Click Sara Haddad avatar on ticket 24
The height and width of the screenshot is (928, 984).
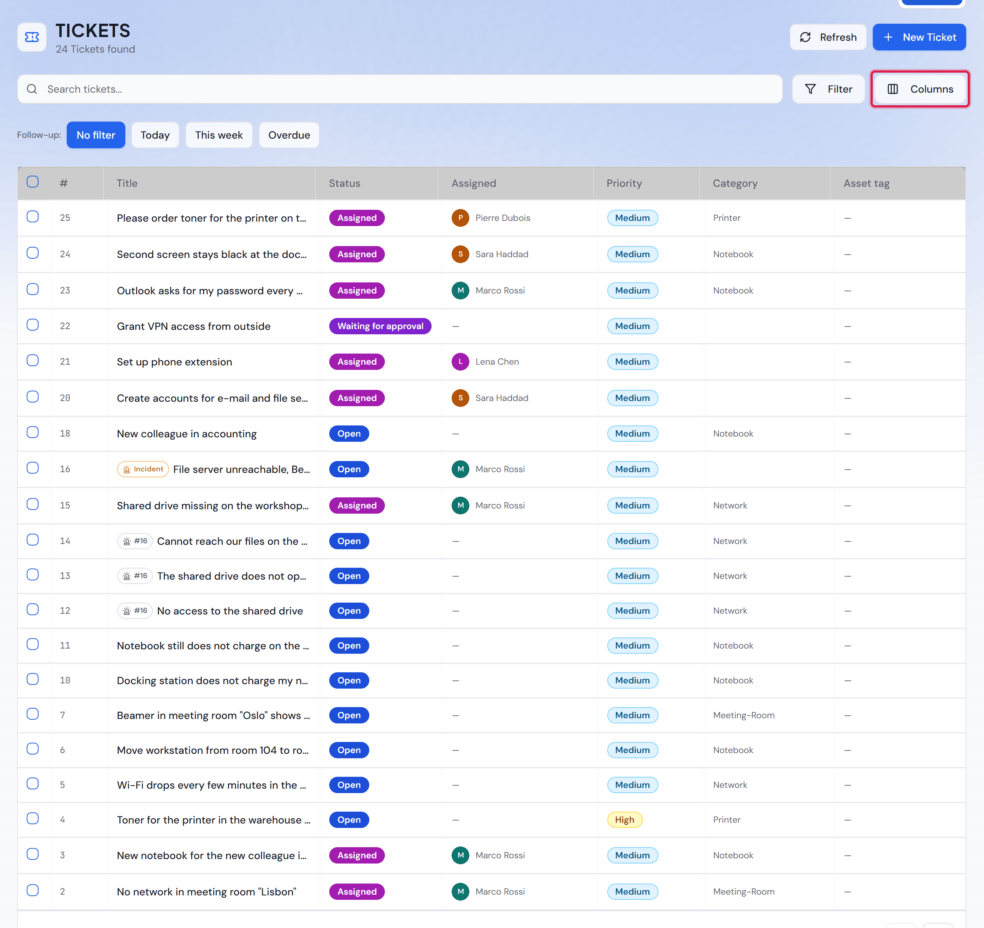tap(460, 254)
